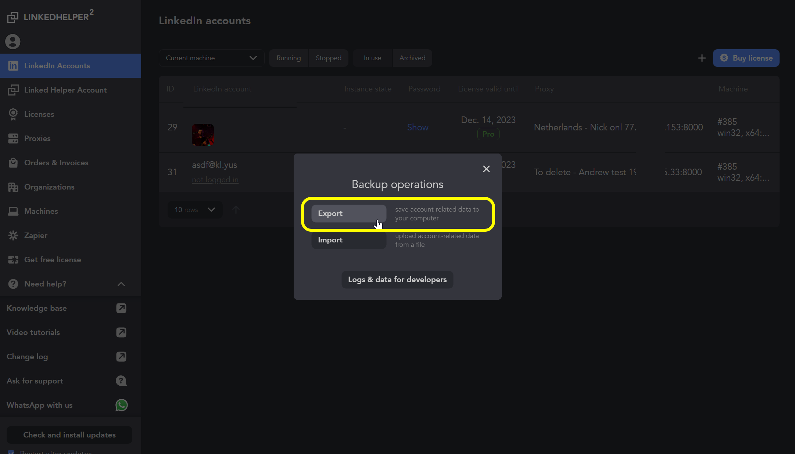Go to Proxies page
Image resolution: width=795 pixels, height=454 pixels.
tap(71, 138)
